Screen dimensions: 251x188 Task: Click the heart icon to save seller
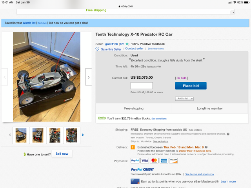click(97, 49)
